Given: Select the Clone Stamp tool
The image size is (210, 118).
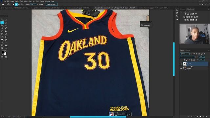Looking at the screenshot, I should point(6,31).
